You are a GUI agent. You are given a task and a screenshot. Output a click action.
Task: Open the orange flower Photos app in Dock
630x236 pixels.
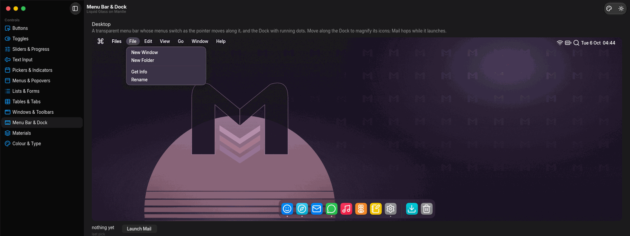(x=361, y=209)
